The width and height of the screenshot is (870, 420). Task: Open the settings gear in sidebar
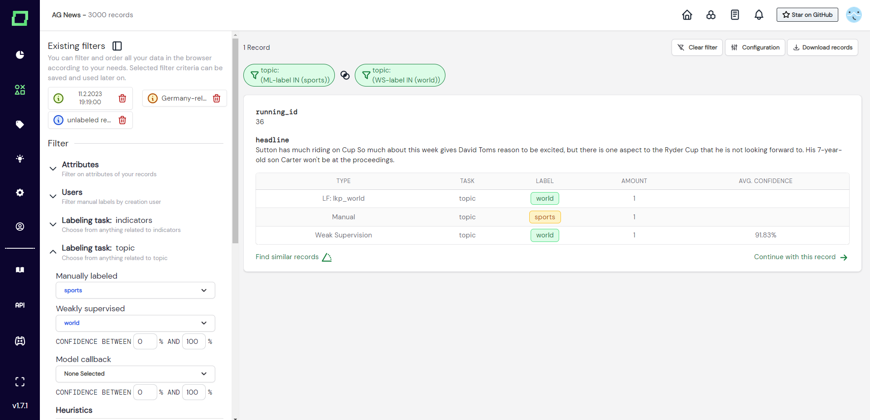tap(20, 193)
